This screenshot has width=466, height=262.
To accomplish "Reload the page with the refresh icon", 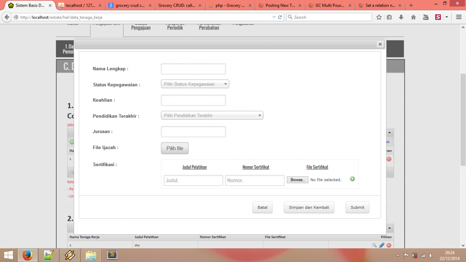I will coord(280,17).
